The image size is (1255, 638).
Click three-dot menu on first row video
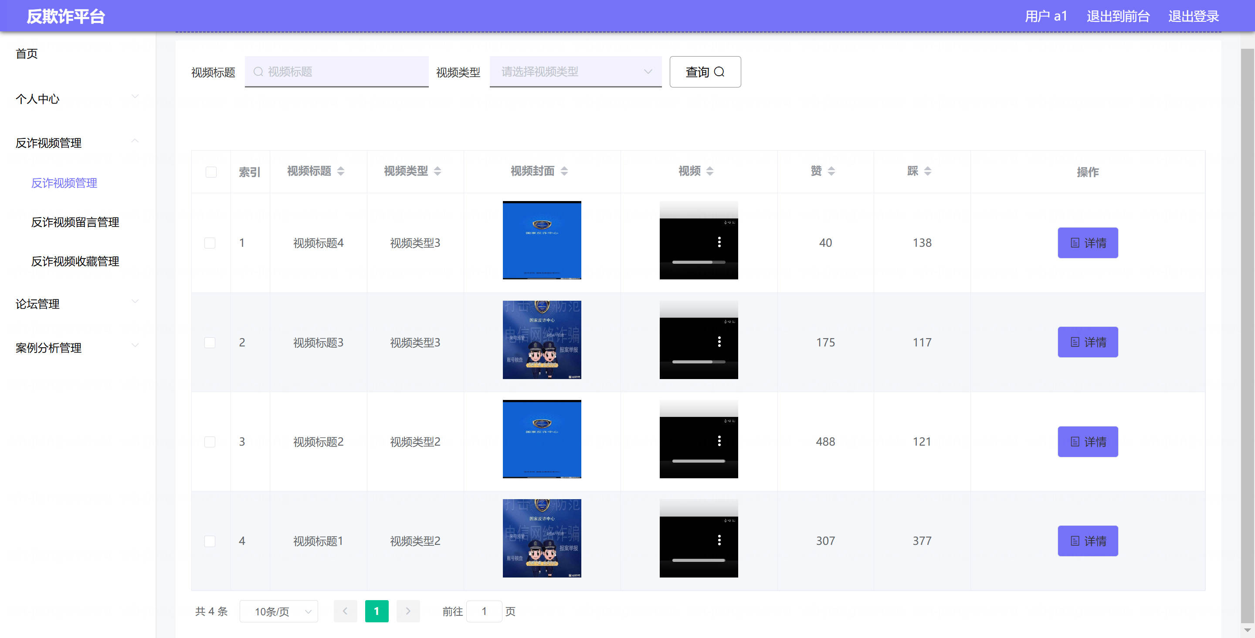(719, 242)
